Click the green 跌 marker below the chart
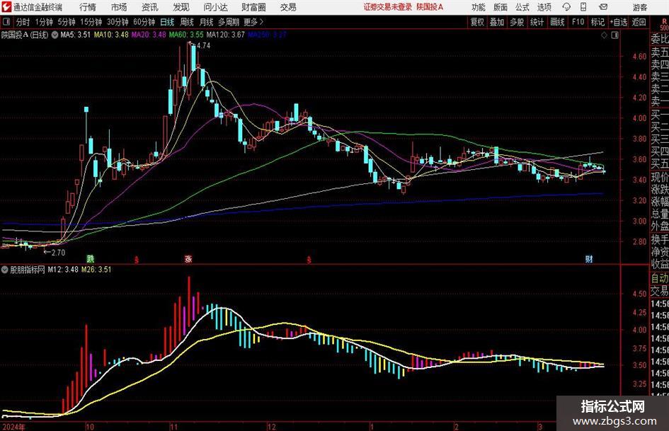The height and width of the screenshot is (431, 669). (x=91, y=258)
